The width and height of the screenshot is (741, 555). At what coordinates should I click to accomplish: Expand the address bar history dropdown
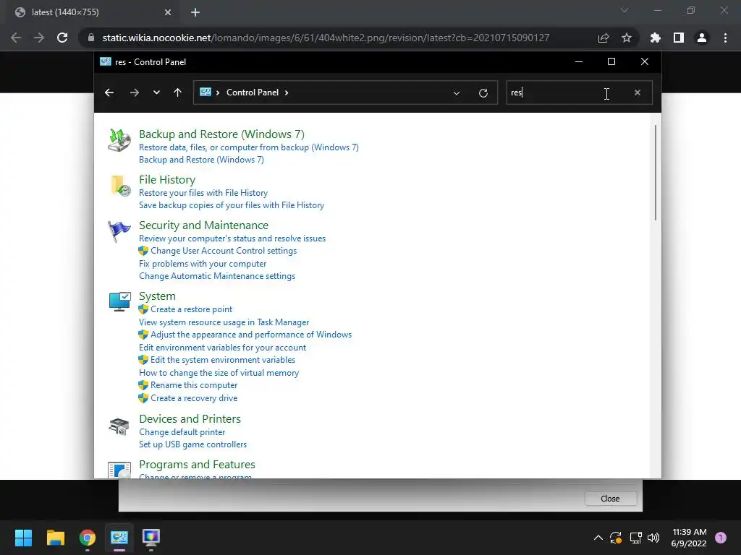[457, 93]
